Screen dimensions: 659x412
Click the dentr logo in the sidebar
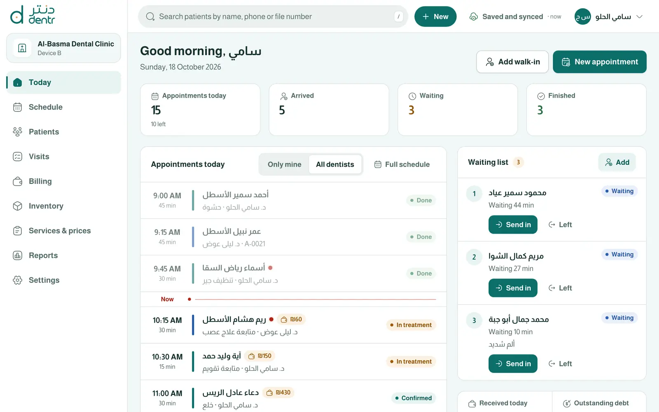point(33,15)
